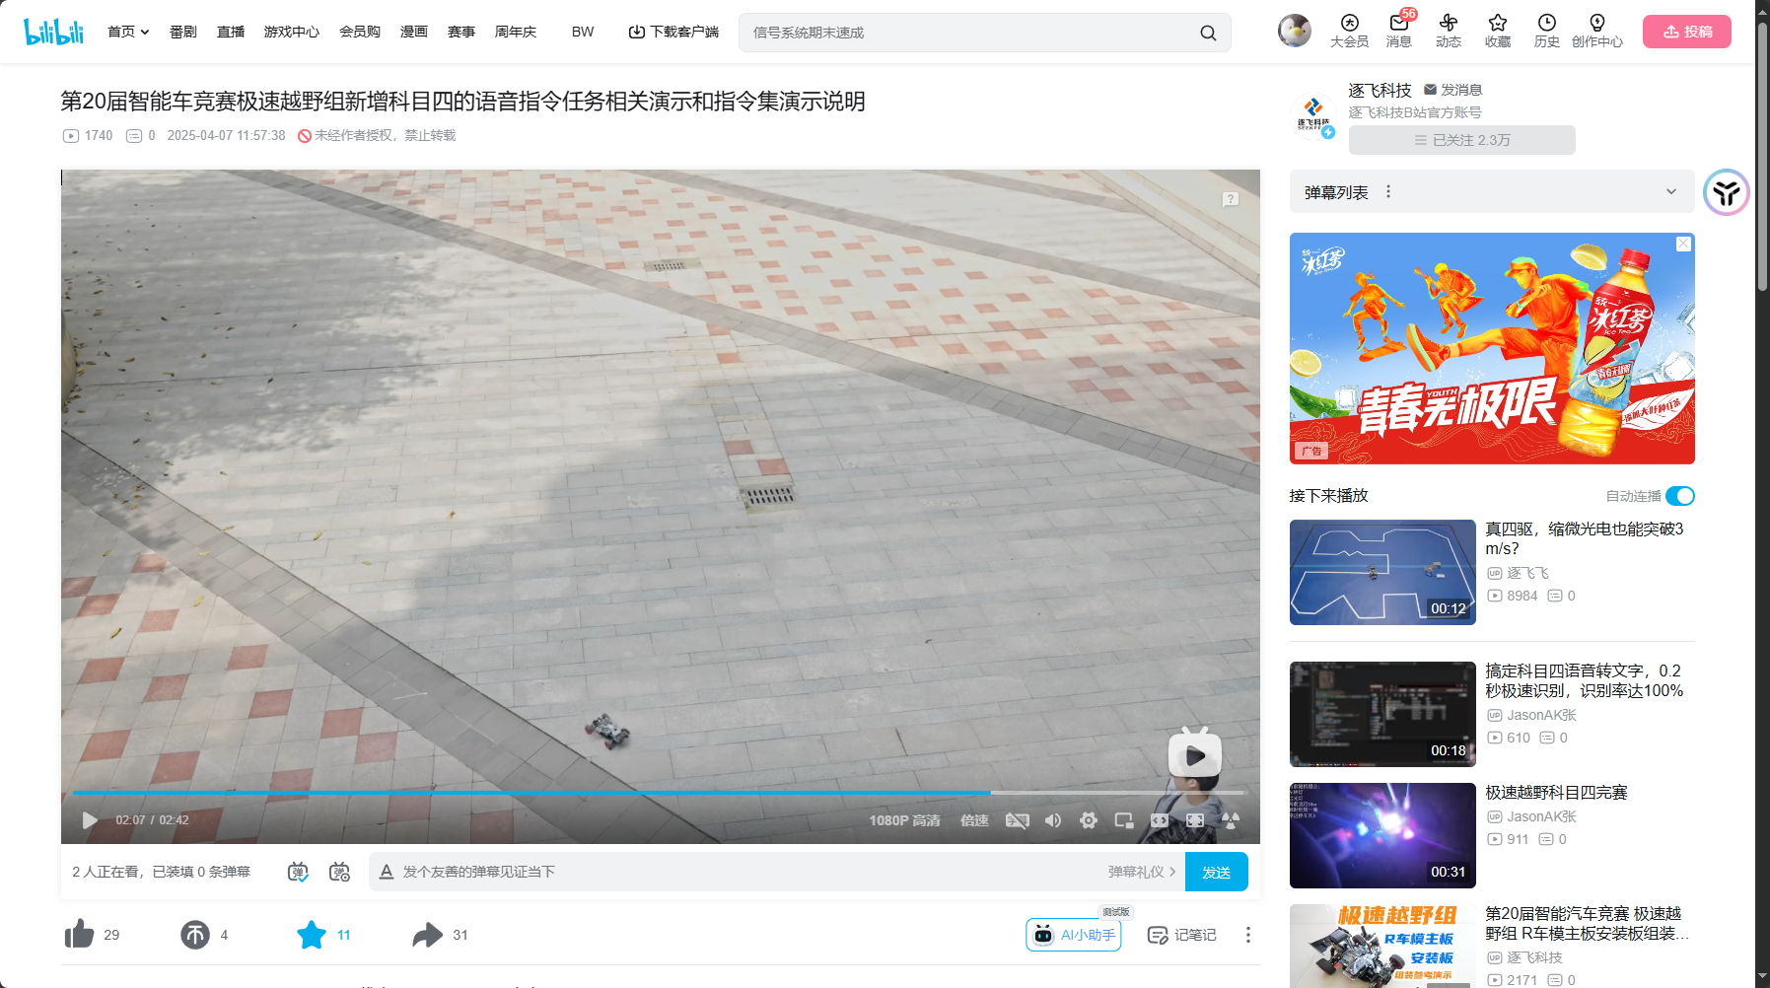Share the video with arrow icon

427,934
